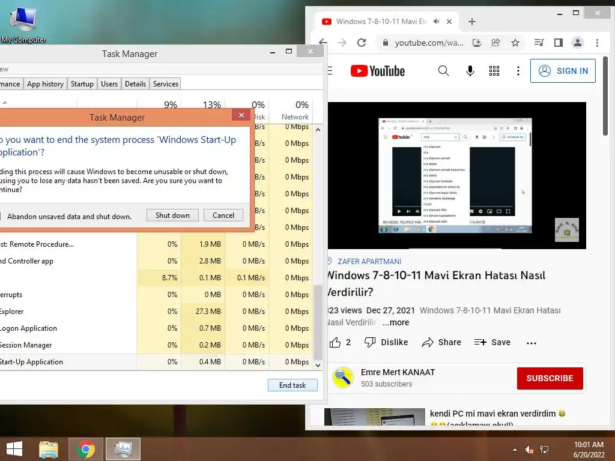
Task: Search with your voice microphone
Action: (x=470, y=71)
